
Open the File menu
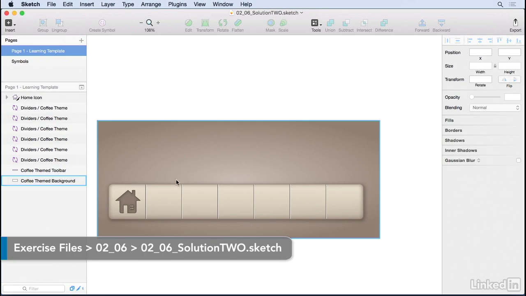pyautogui.click(x=51, y=5)
